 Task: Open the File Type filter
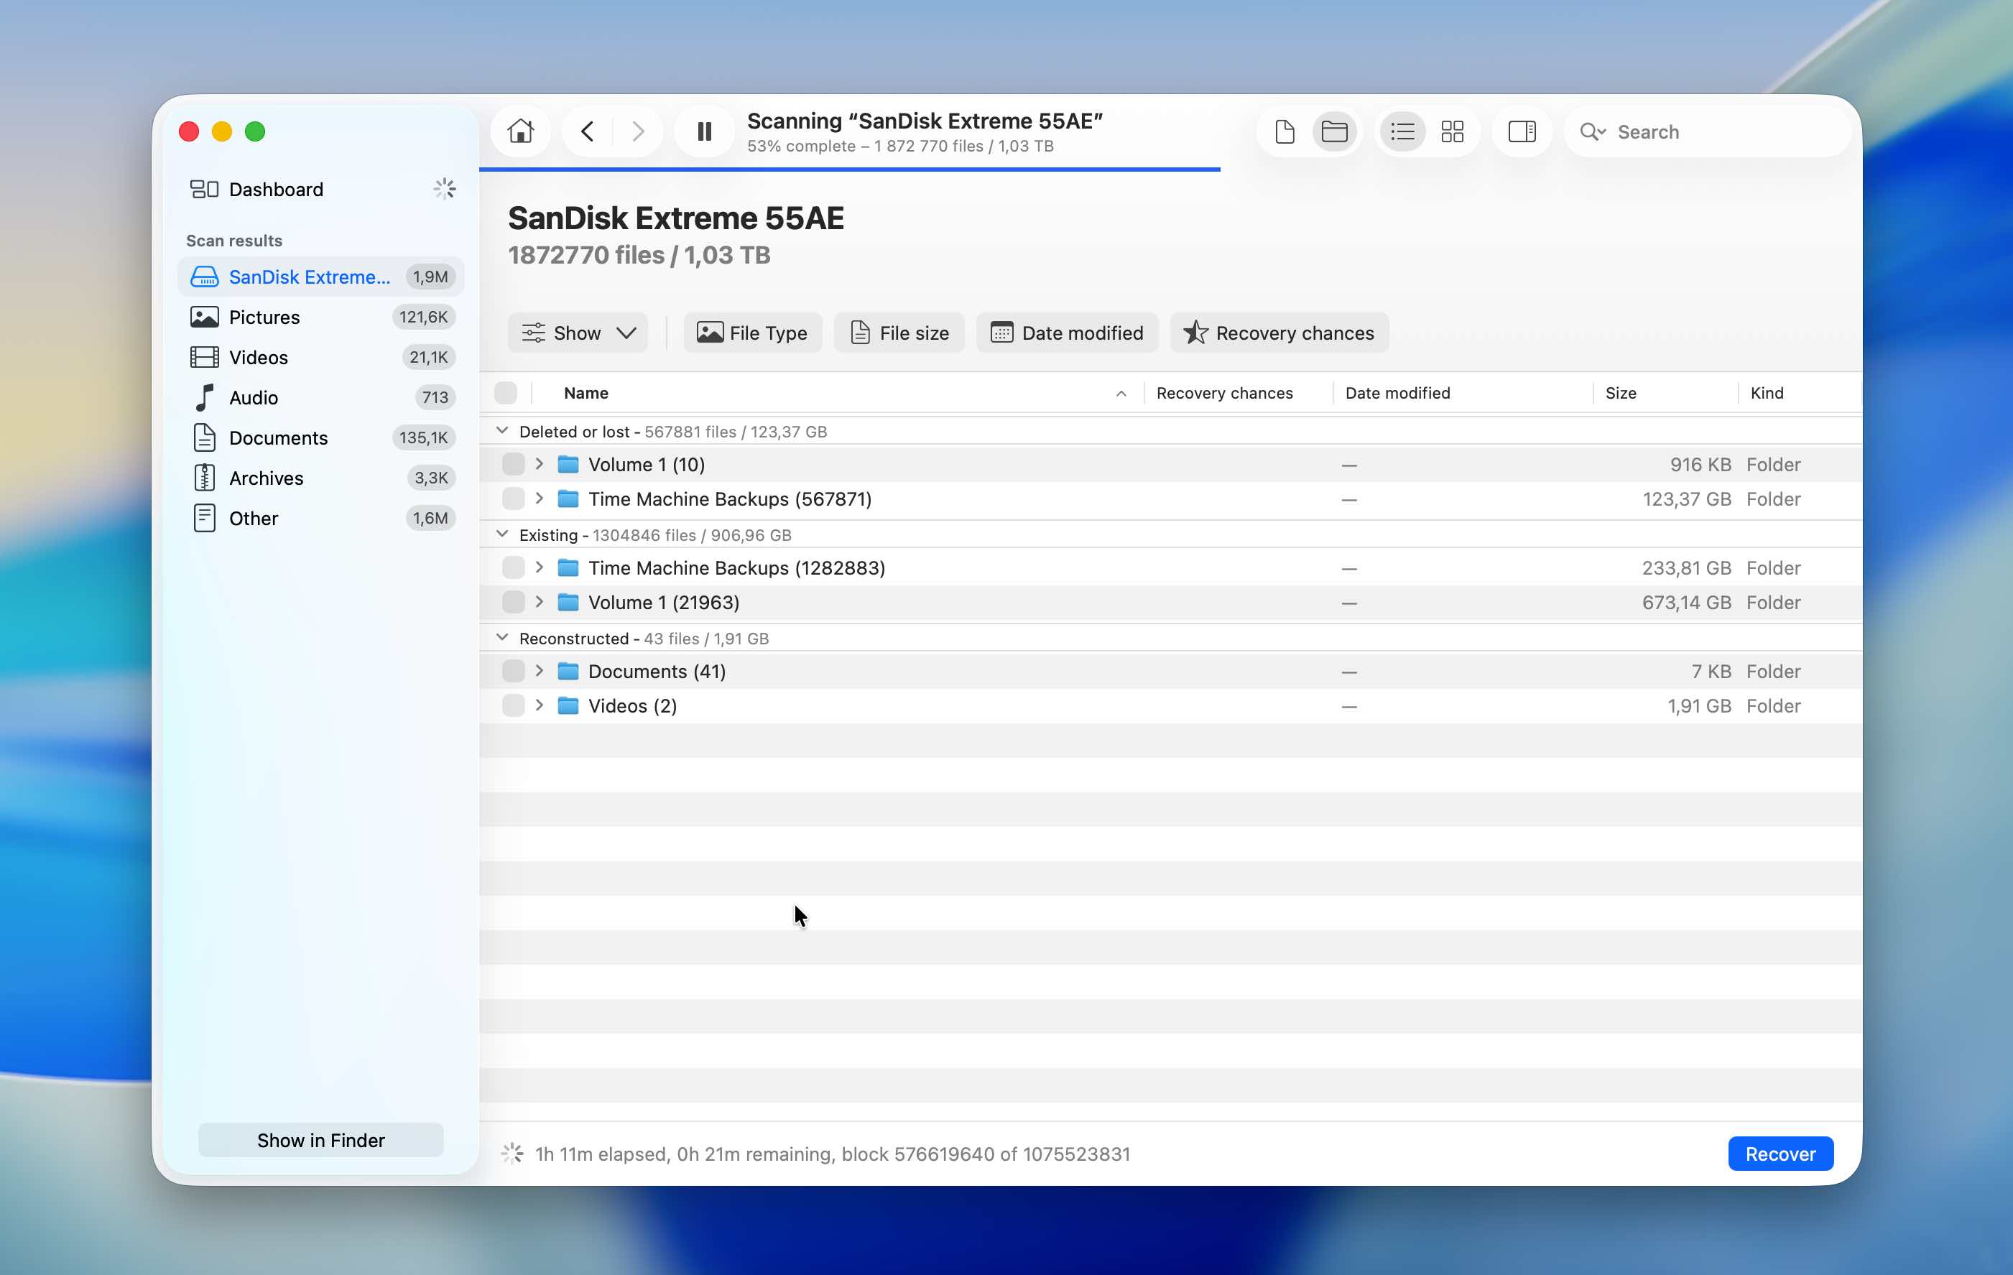(751, 333)
